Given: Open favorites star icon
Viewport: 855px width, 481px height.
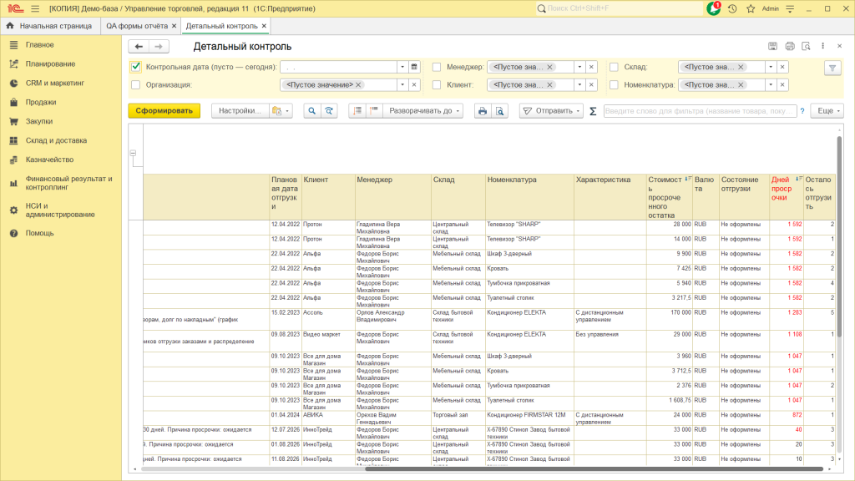Looking at the screenshot, I should pyautogui.click(x=751, y=8).
